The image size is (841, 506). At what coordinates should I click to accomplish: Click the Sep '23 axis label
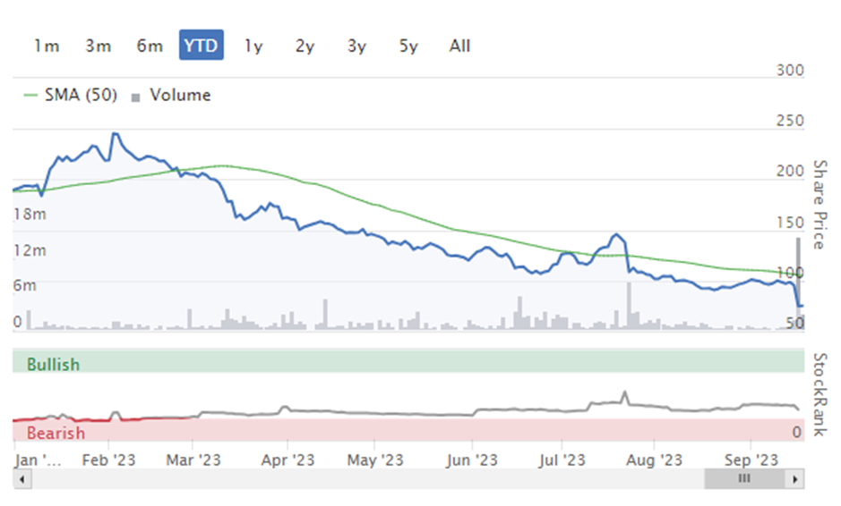point(751,460)
